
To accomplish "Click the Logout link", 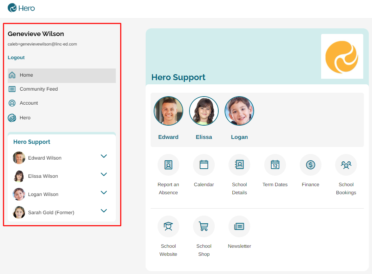I will pos(16,58).
